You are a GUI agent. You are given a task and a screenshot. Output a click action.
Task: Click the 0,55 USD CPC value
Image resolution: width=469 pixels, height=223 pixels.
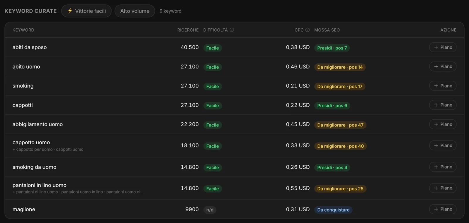tap(298, 188)
